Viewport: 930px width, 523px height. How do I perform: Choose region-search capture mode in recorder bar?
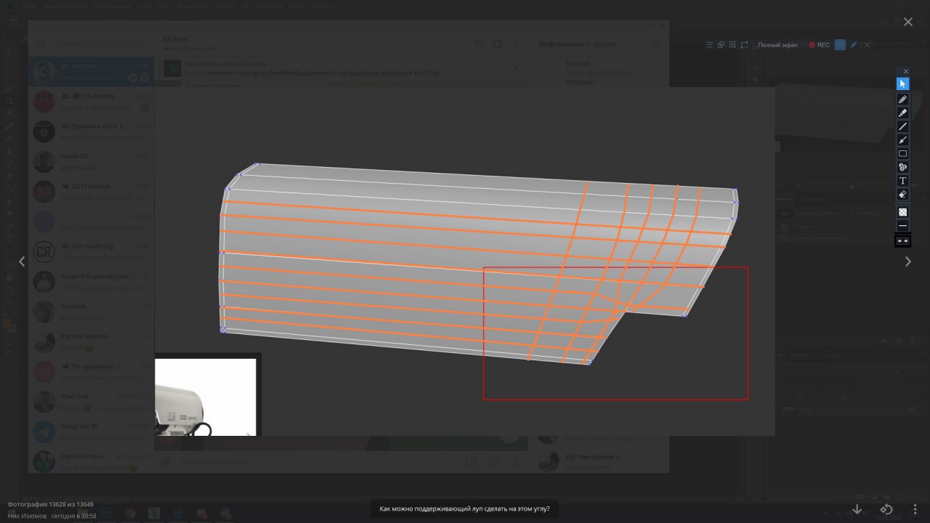point(732,45)
